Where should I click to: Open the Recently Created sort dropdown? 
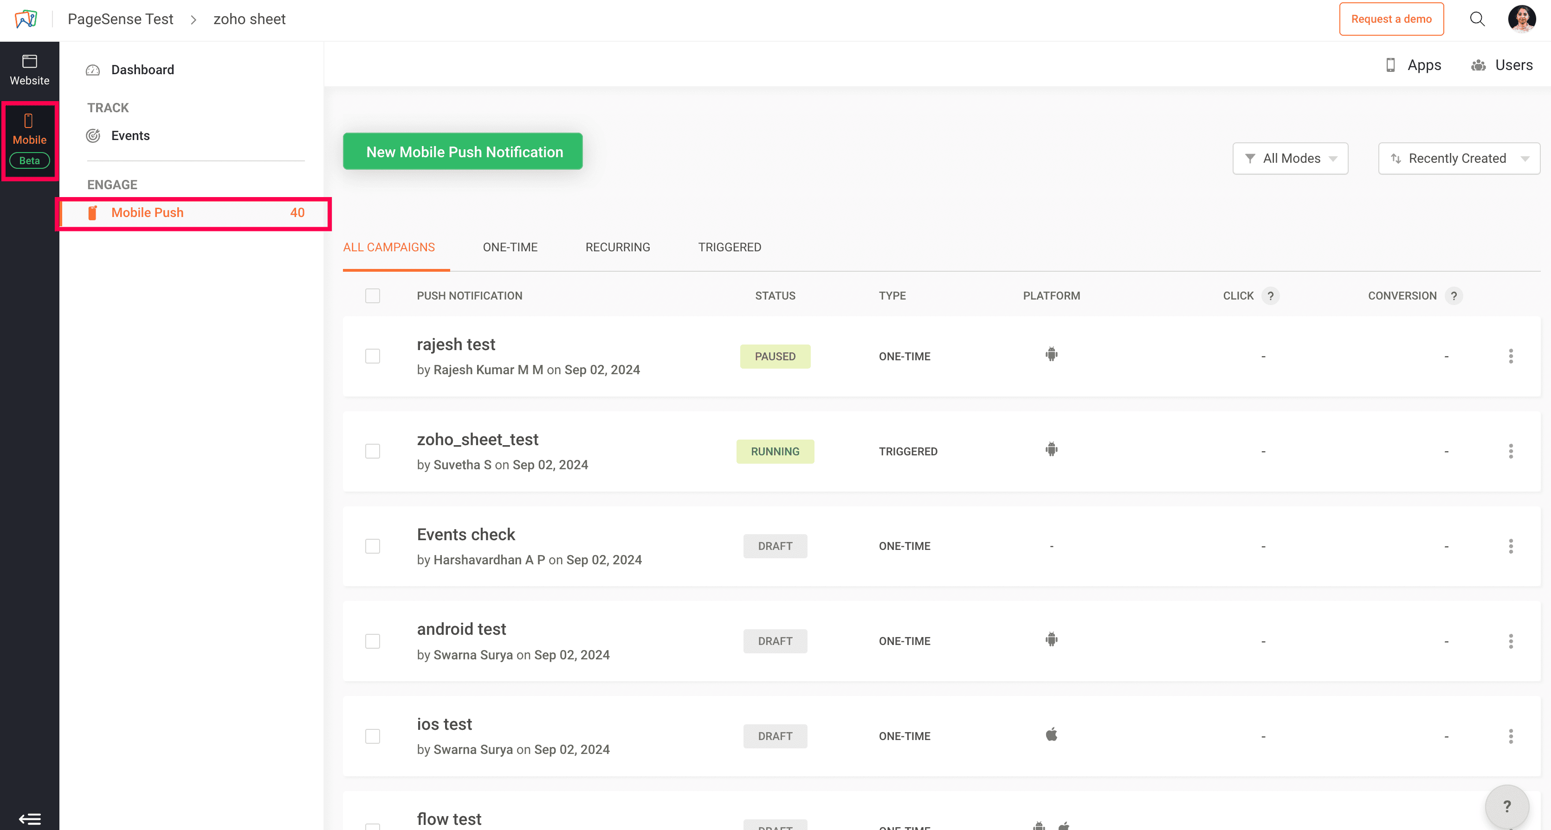[1458, 159]
